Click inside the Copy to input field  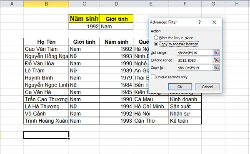pos(195,68)
